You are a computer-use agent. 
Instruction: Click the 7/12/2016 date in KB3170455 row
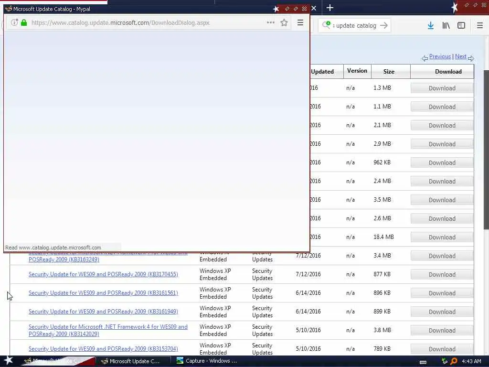click(x=308, y=274)
